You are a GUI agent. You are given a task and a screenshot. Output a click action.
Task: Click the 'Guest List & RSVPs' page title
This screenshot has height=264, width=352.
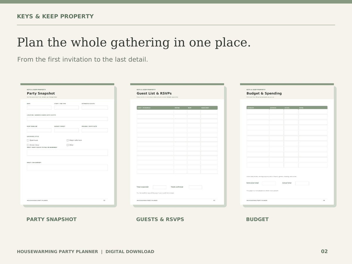click(154, 94)
